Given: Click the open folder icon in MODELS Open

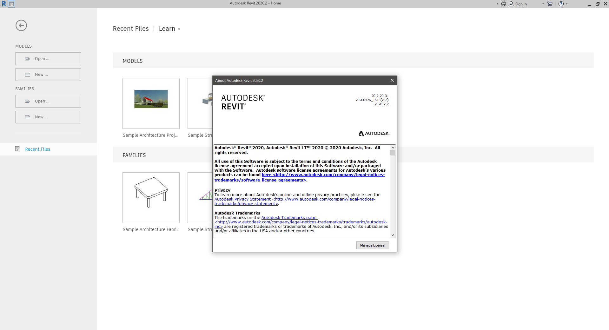Looking at the screenshot, I should (28, 59).
